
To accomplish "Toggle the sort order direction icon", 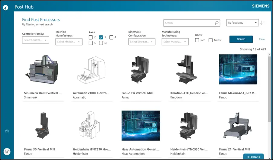I will [x=262, y=23].
